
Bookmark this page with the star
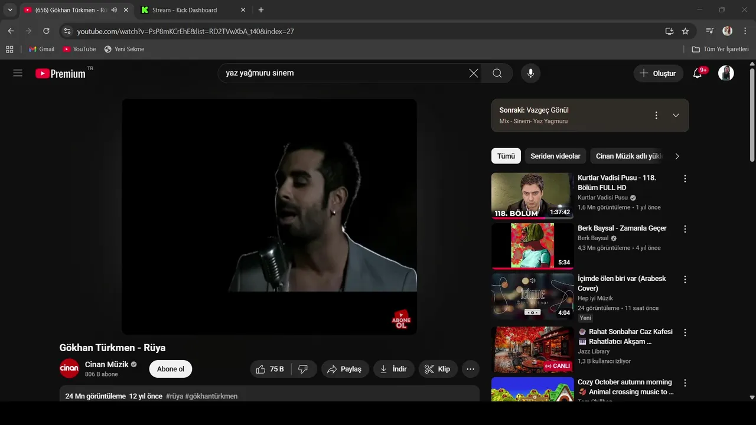685,31
